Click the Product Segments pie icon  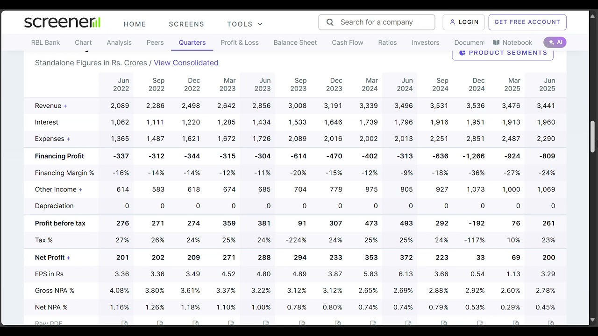coord(463,53)
